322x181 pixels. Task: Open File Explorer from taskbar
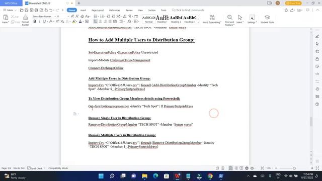(144, 176)
